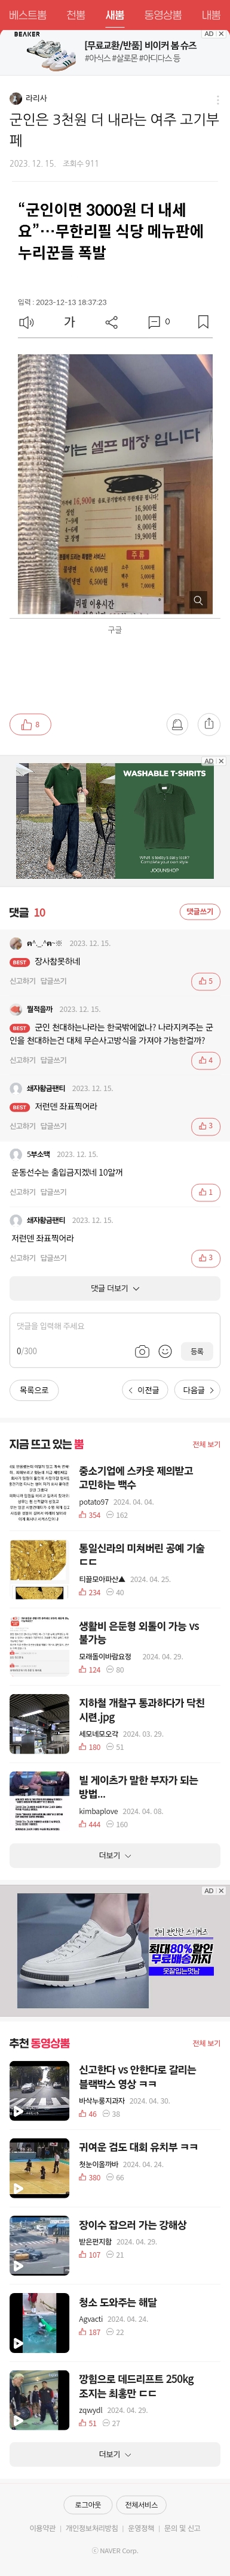Insert an emoji in the comment
The width and height of the screenshot is (230, 2576).
[x=165, y=1351]
